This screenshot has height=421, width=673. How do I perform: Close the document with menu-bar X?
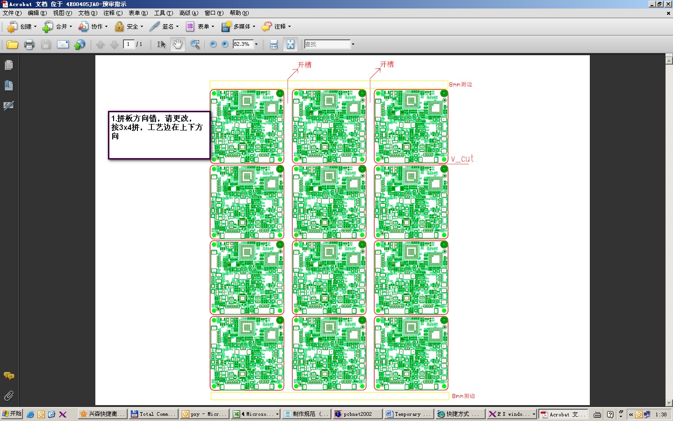point(668,13)
